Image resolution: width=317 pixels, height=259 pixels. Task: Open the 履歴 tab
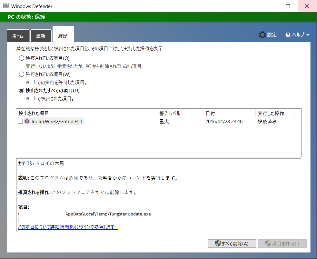pos(63,34)
